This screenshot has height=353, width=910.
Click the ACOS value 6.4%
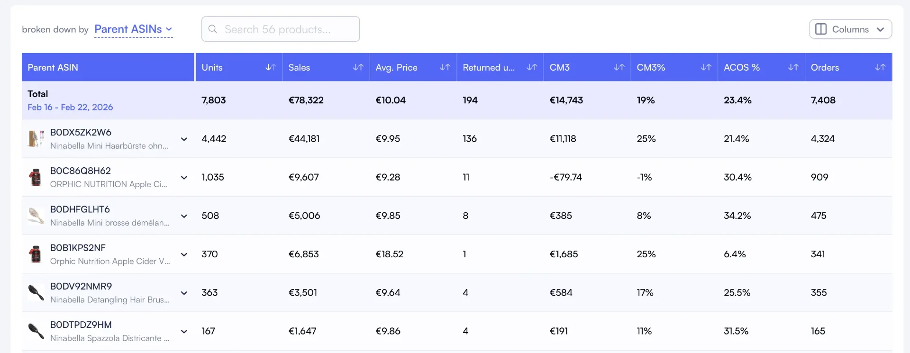735,254
